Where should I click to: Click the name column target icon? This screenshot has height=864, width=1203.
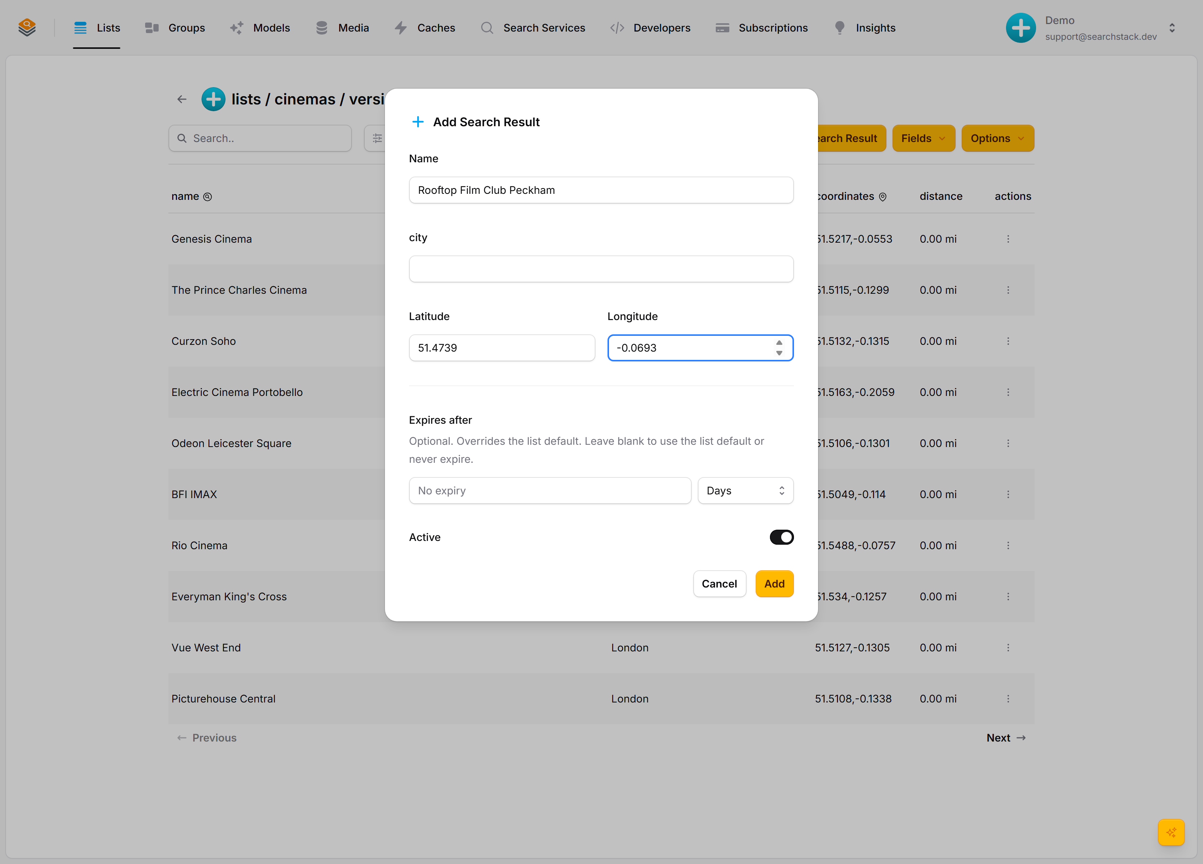tap(208, 196)
